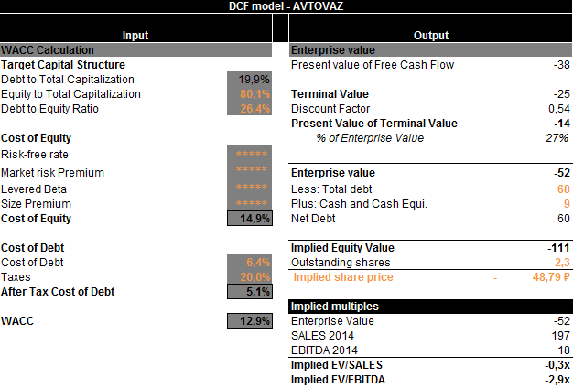Select the Taxes 20,0% input cell
This screenshot has height=388, width=573.
click(249, 277)
